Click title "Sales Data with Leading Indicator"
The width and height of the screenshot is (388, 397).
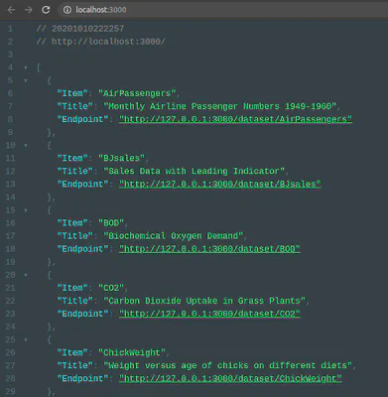194,171
